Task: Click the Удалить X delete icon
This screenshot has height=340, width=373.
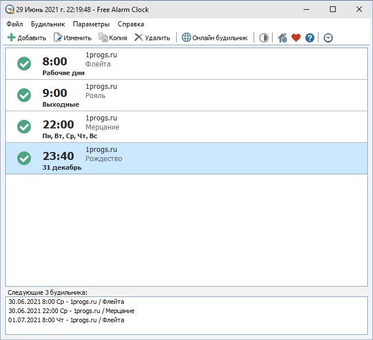Action: (x=139, y=38)
